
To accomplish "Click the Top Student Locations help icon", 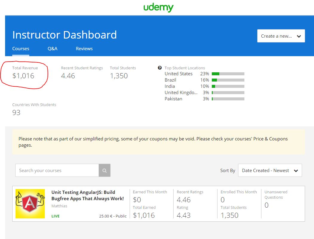I will click(160, 68).
